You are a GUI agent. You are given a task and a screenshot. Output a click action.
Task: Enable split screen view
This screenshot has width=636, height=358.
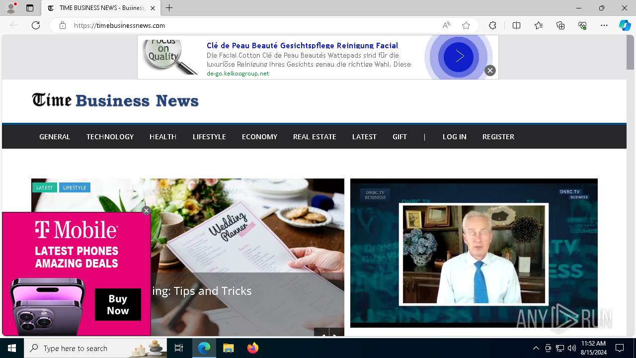[x=516, y=25]
